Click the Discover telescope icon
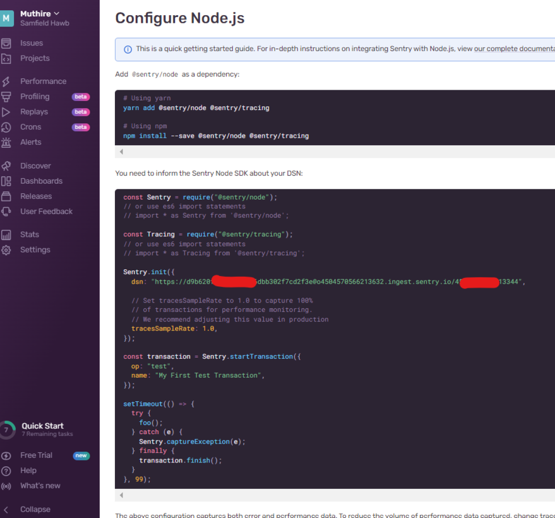Image resolution: width=555 pixels, height=518 pixels. pyautogui.click(x=6, y=166)
